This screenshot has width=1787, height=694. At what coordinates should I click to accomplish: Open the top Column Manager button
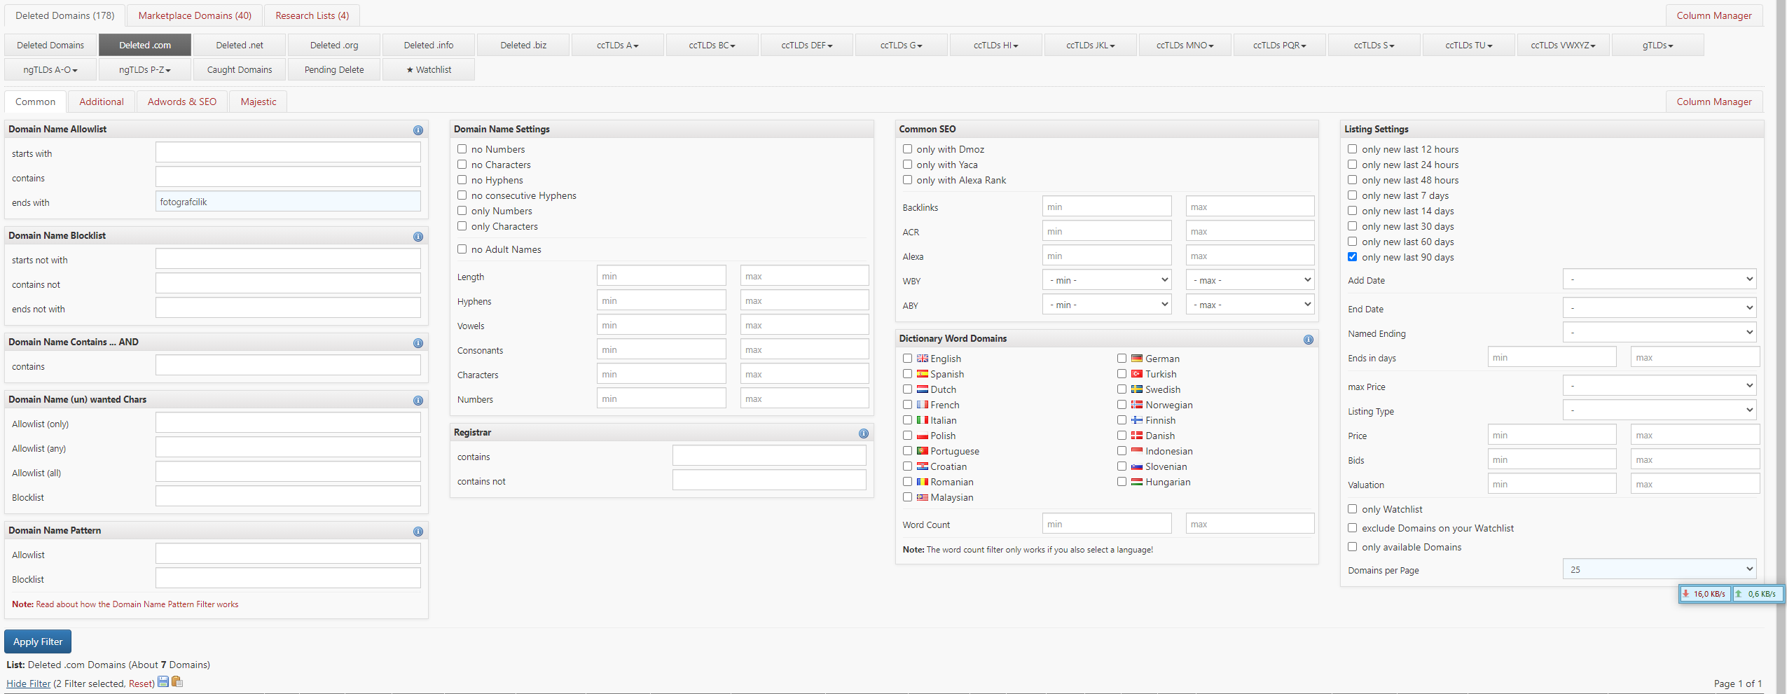pyautogui.click(x=1714, y=15)
